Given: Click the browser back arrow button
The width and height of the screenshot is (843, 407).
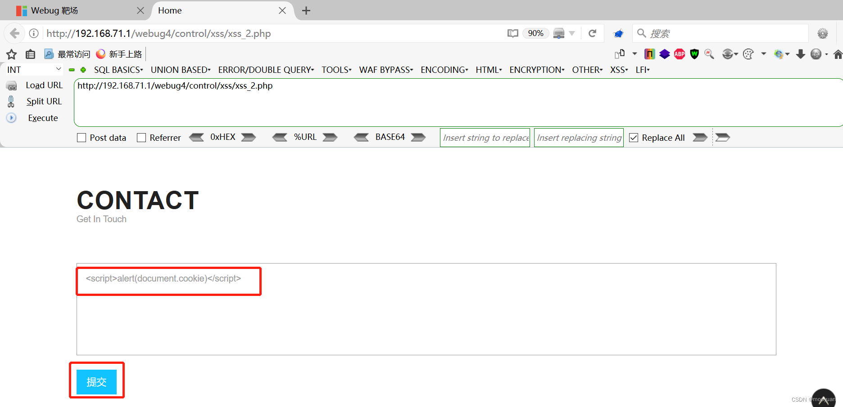Looking at the screenshot, I should (x=14, y=33).
